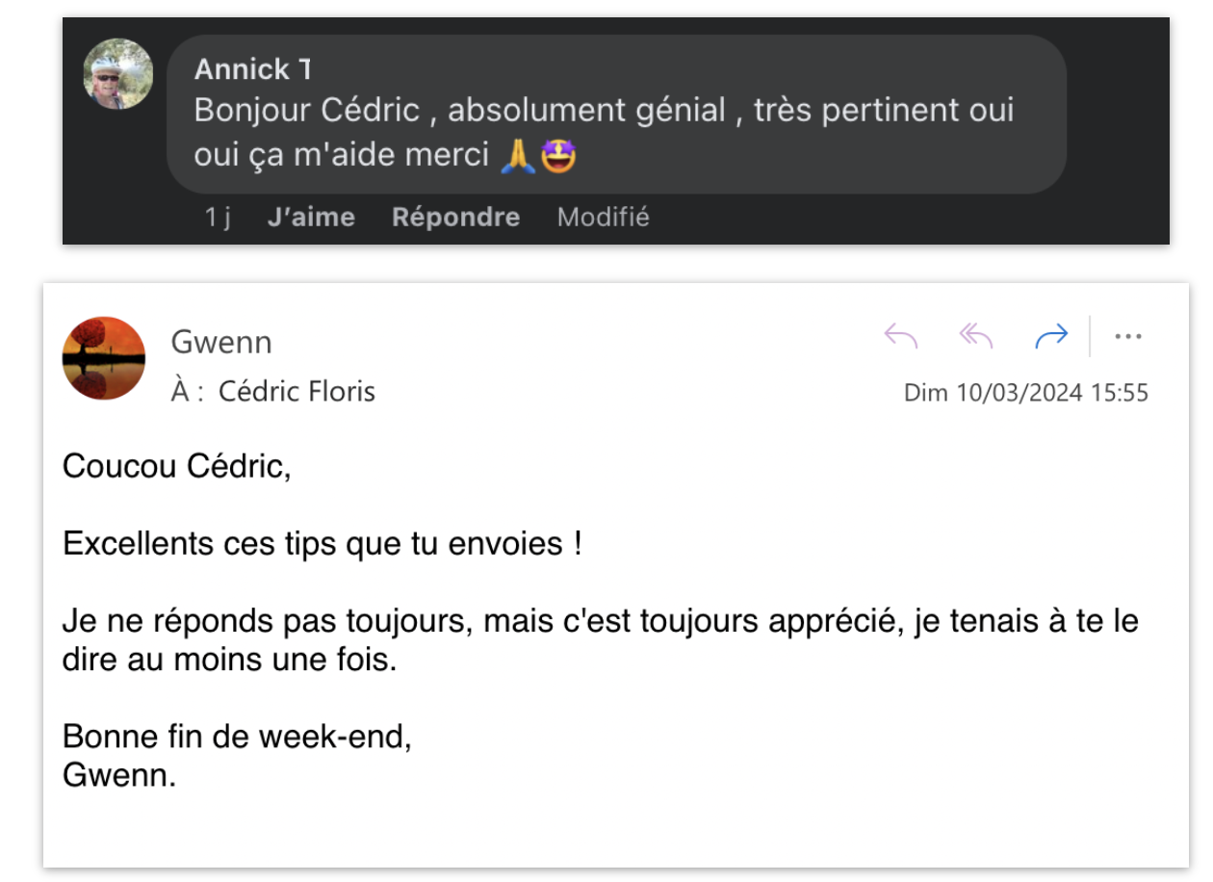This screenshot has height=882, width=1213.
Task: Click the 'Bonjour Cédric' comment text
Action: [x=306, y=111]
